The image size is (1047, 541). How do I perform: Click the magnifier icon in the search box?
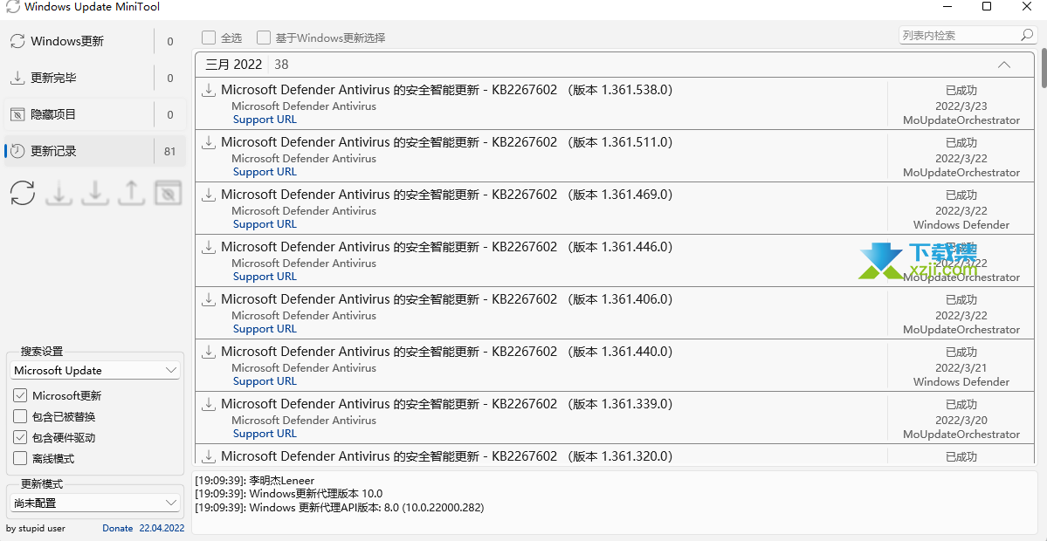1027,36
